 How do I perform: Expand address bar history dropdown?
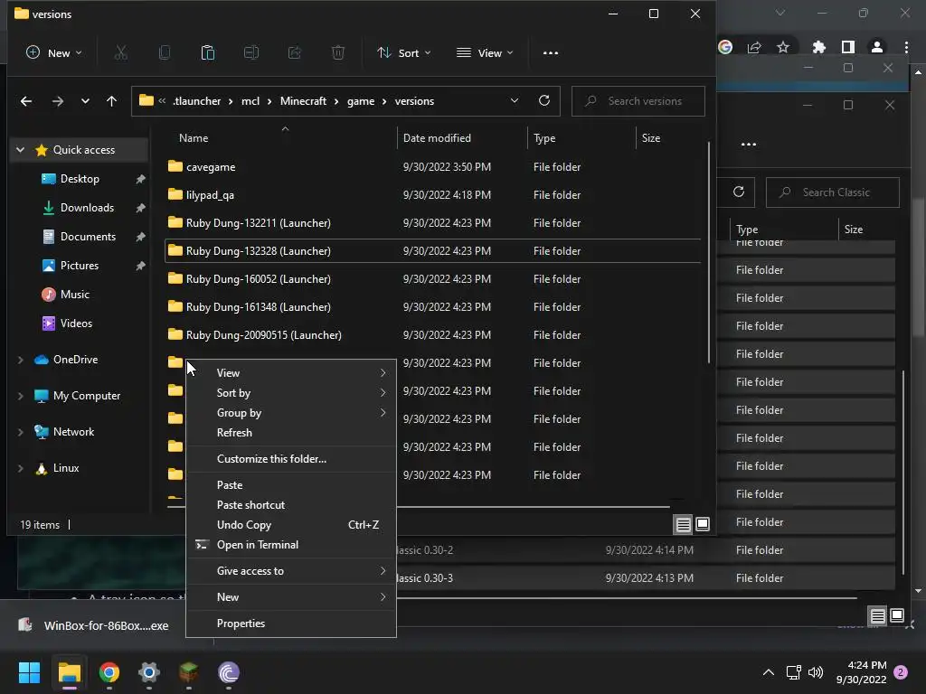point(515,100)
